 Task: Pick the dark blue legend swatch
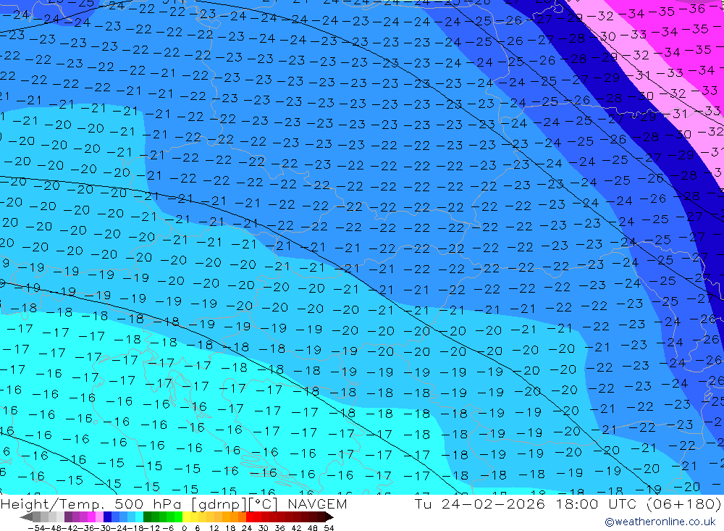(107, 517)
